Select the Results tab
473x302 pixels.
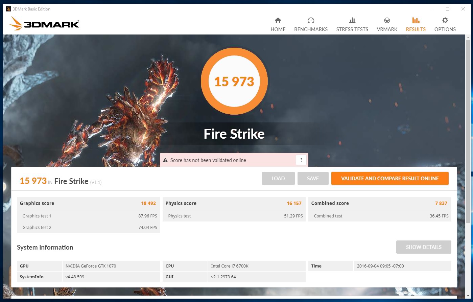click(x=416, y=25)
